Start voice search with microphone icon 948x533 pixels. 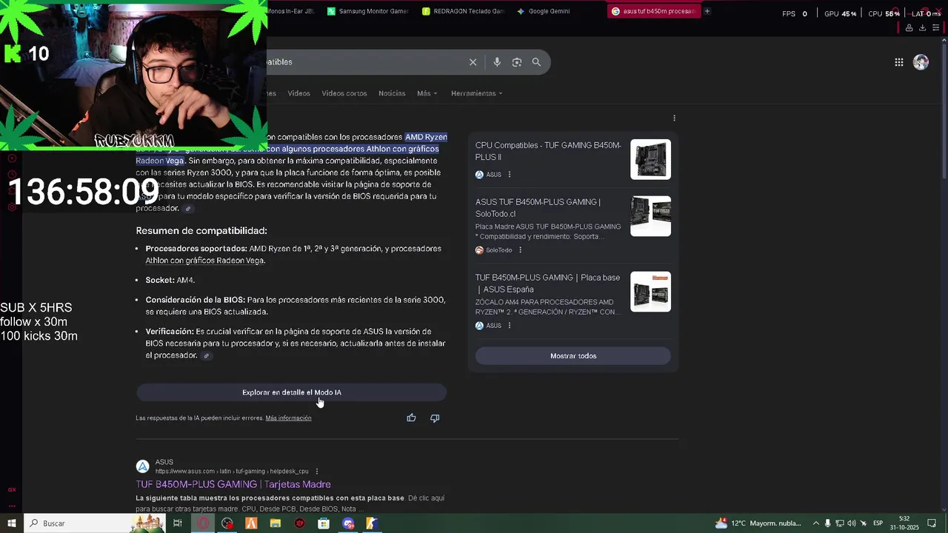(497, 62)
